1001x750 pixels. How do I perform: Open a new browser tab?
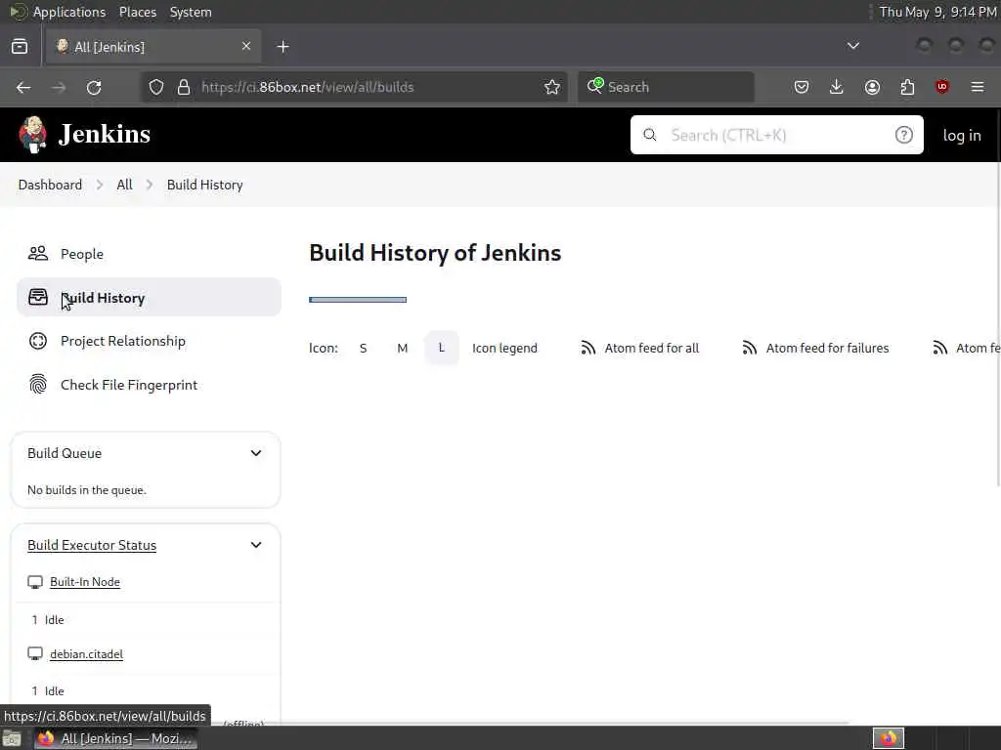[x=283, y=47]
